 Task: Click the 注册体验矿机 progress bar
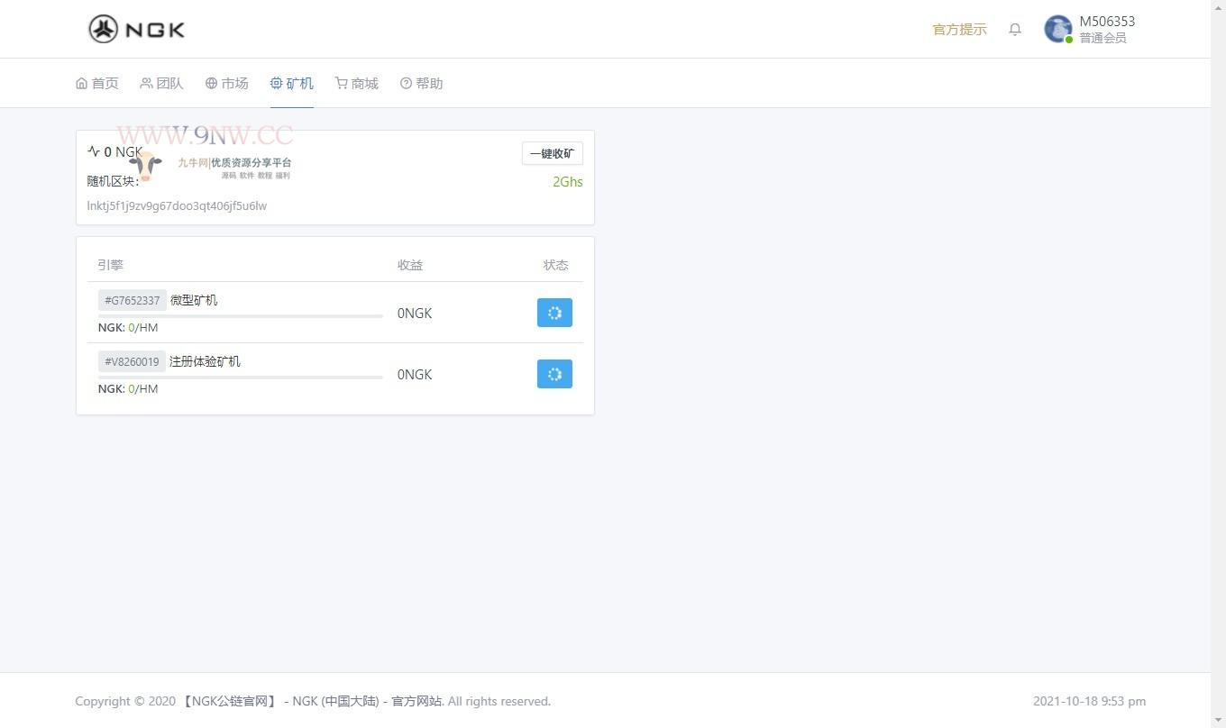coord(241,378)
